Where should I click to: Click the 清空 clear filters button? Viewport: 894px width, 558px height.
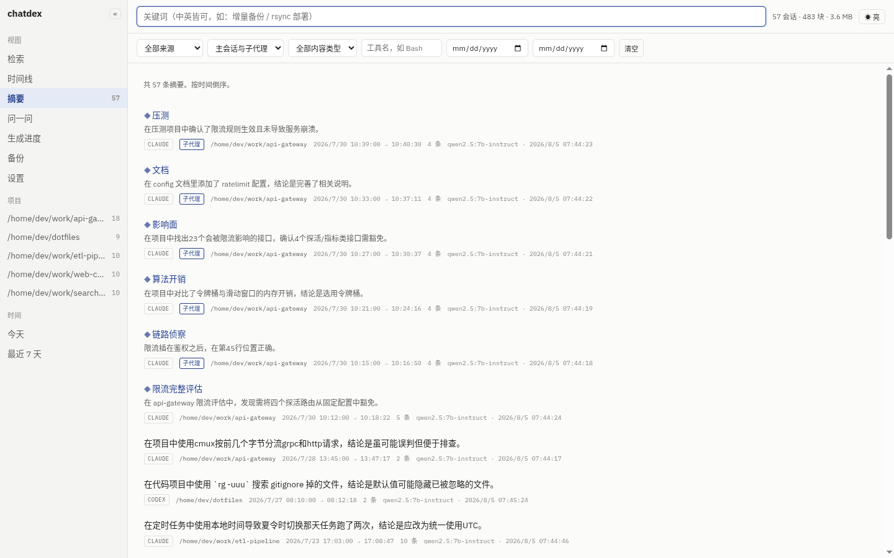[x=631, y=48]
